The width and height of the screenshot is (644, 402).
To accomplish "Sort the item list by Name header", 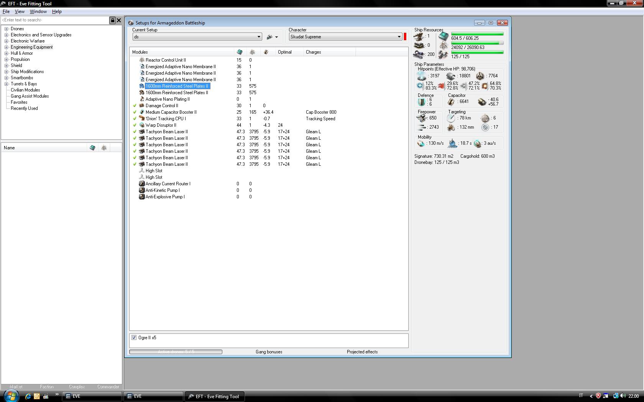I will click(x=44, y=148).
